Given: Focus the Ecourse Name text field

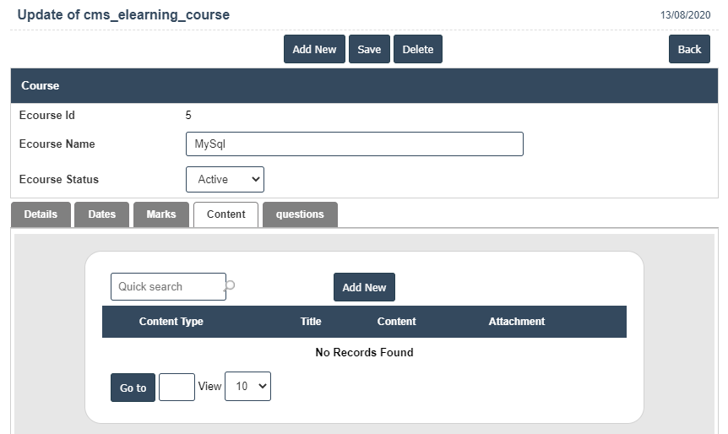Looking at the screenshot, I should [354, 144].
